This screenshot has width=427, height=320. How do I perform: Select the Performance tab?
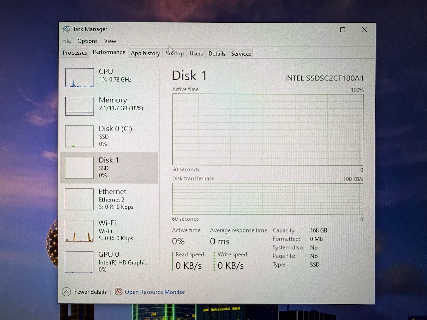click(x=109, y=52)
